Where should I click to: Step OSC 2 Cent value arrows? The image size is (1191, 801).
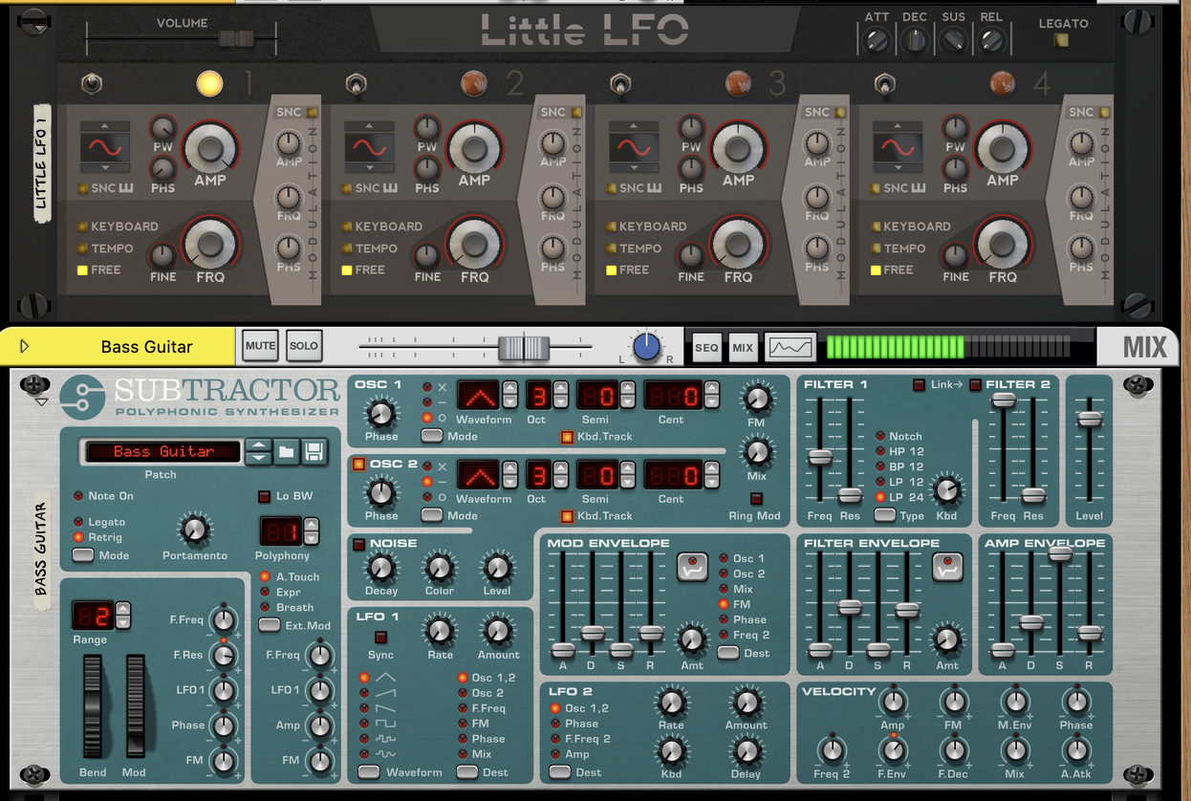pos(711,474)
